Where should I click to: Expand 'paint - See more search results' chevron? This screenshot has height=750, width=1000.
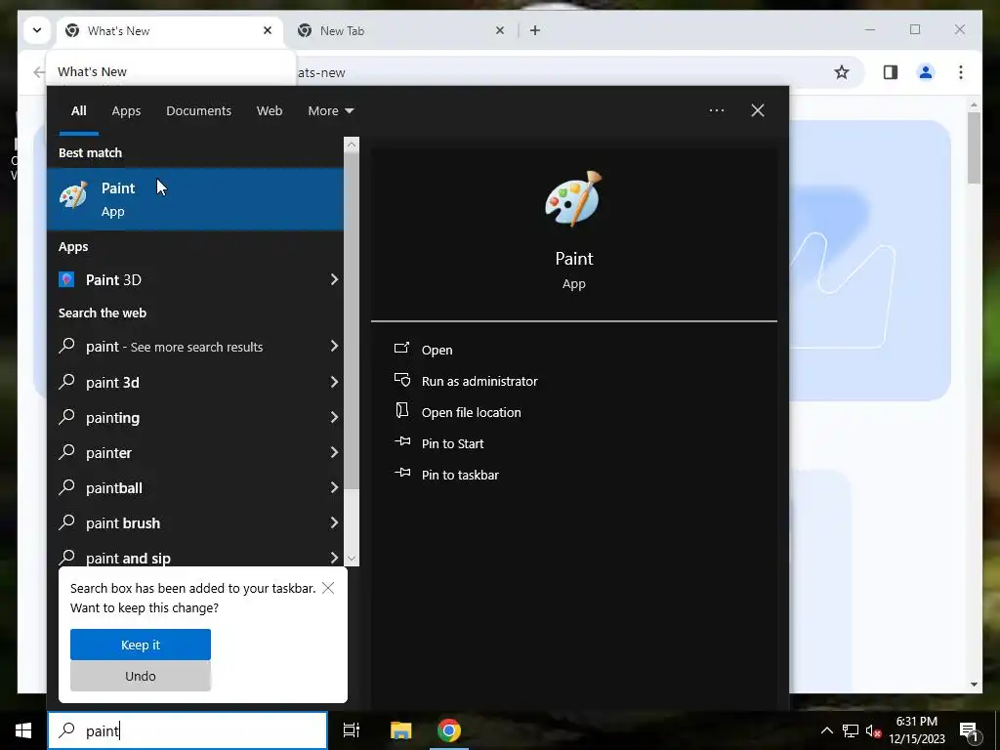pos(334,346)
